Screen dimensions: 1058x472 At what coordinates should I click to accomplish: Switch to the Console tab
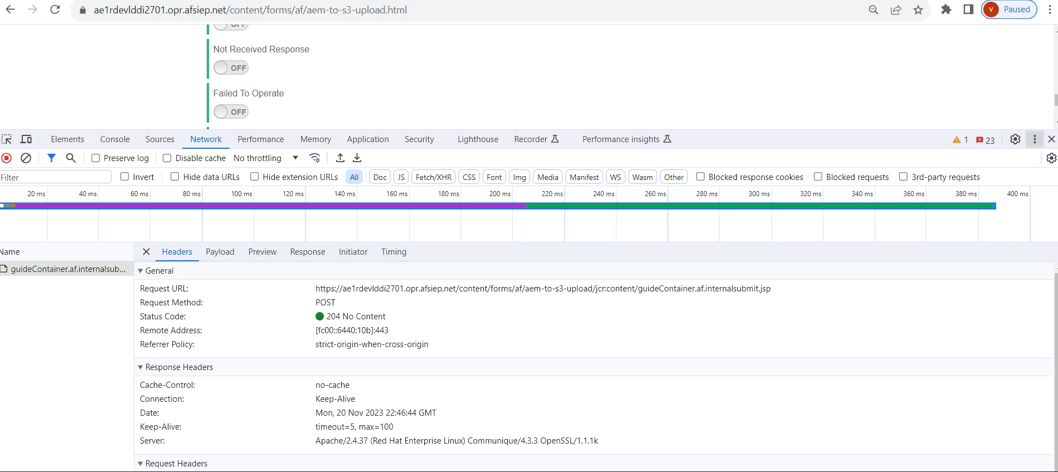115,139
